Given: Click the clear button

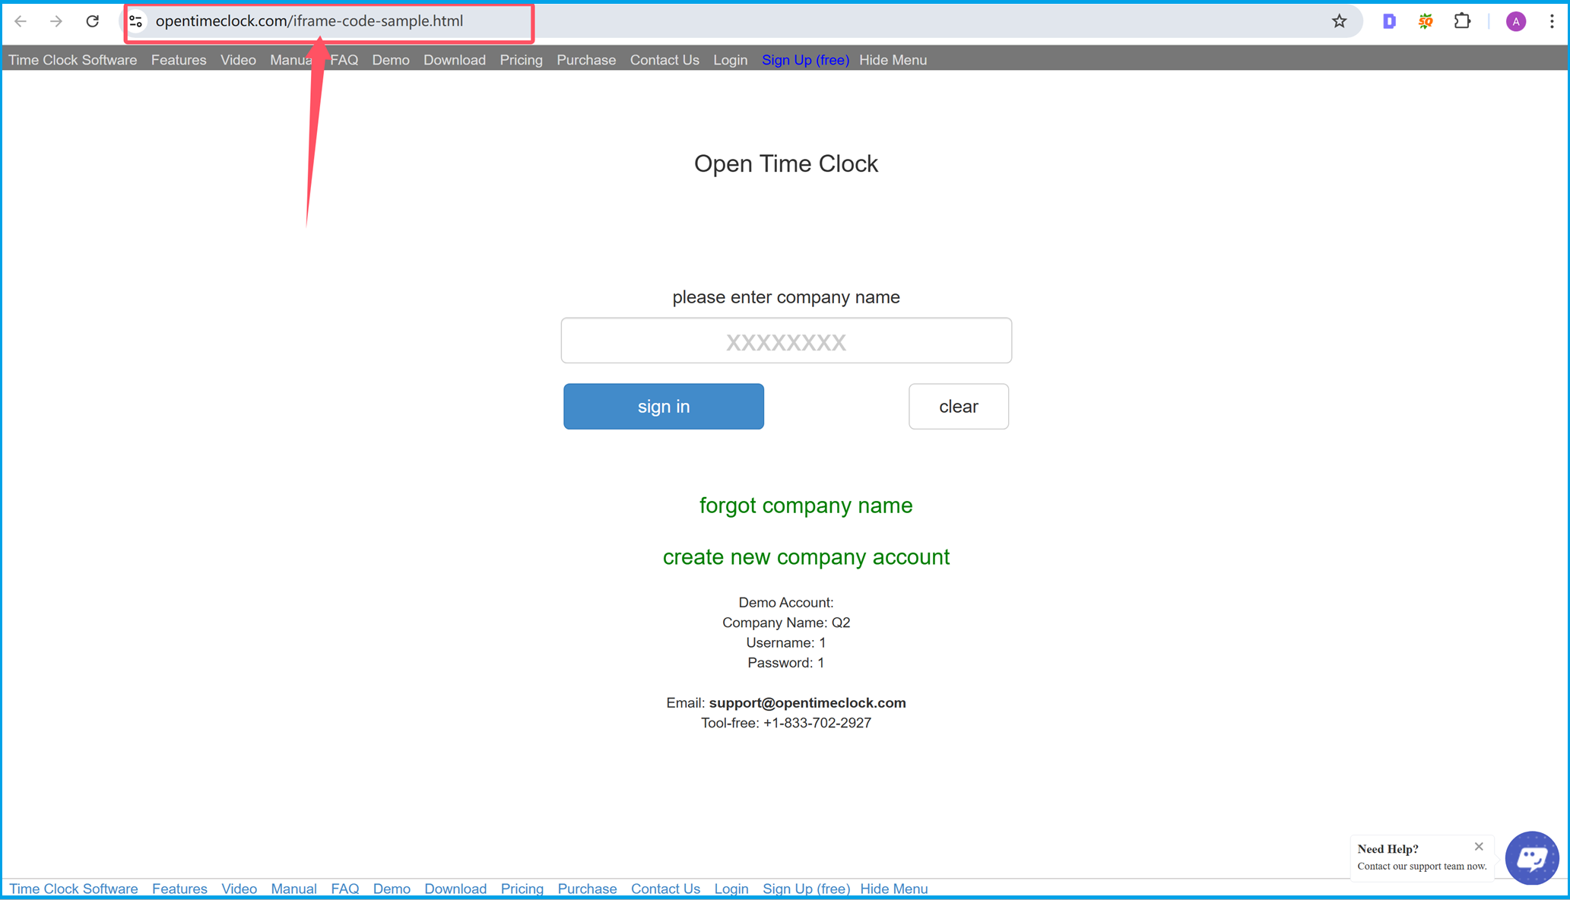Looking at the screenshot, I should [x=959, y=407].
